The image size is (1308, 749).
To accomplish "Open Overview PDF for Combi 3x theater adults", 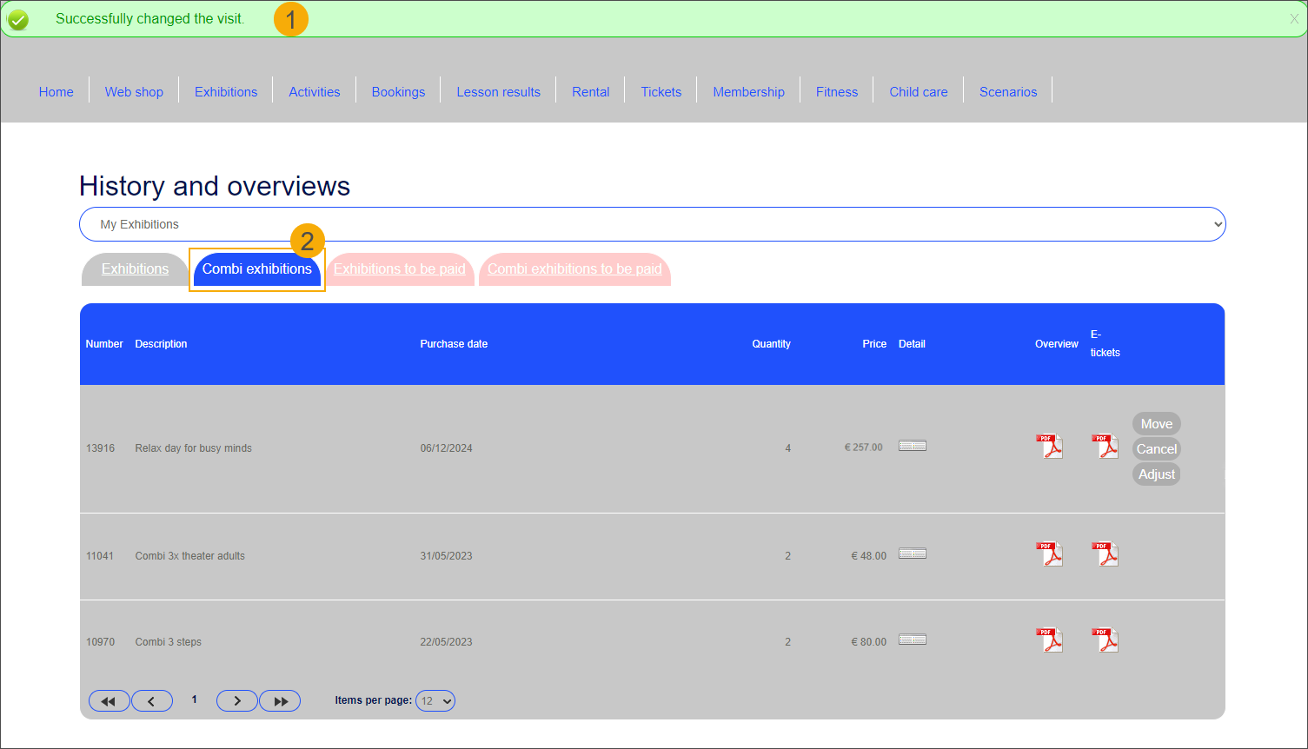I will click(x=1050, y=554).
